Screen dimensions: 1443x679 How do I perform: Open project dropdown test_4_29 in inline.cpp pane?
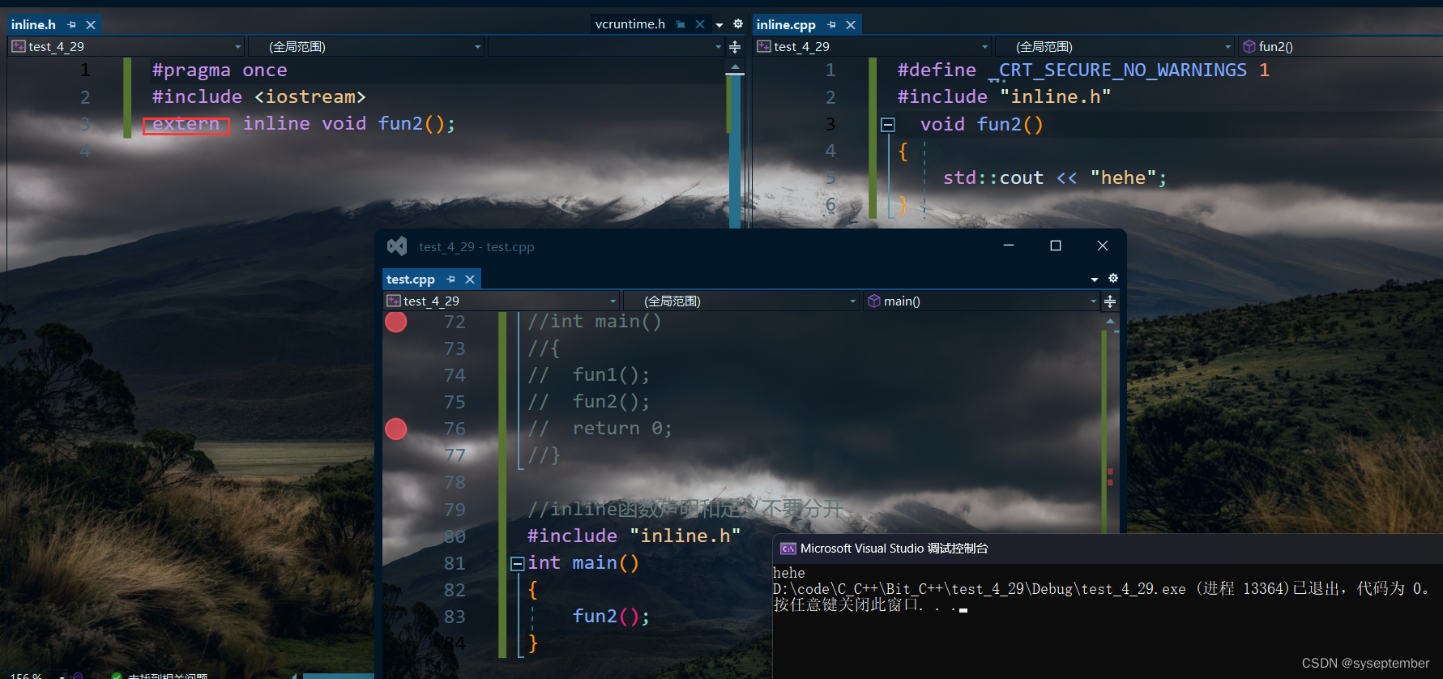click(x=873, y=47)
